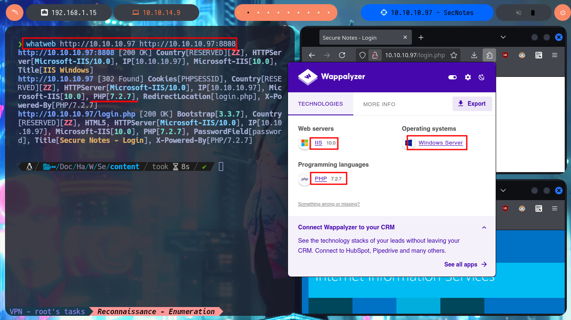Screen dimensions: 571x320
Task: Open the QR code extension in Secure Notes window
Action: click(538, 55)
